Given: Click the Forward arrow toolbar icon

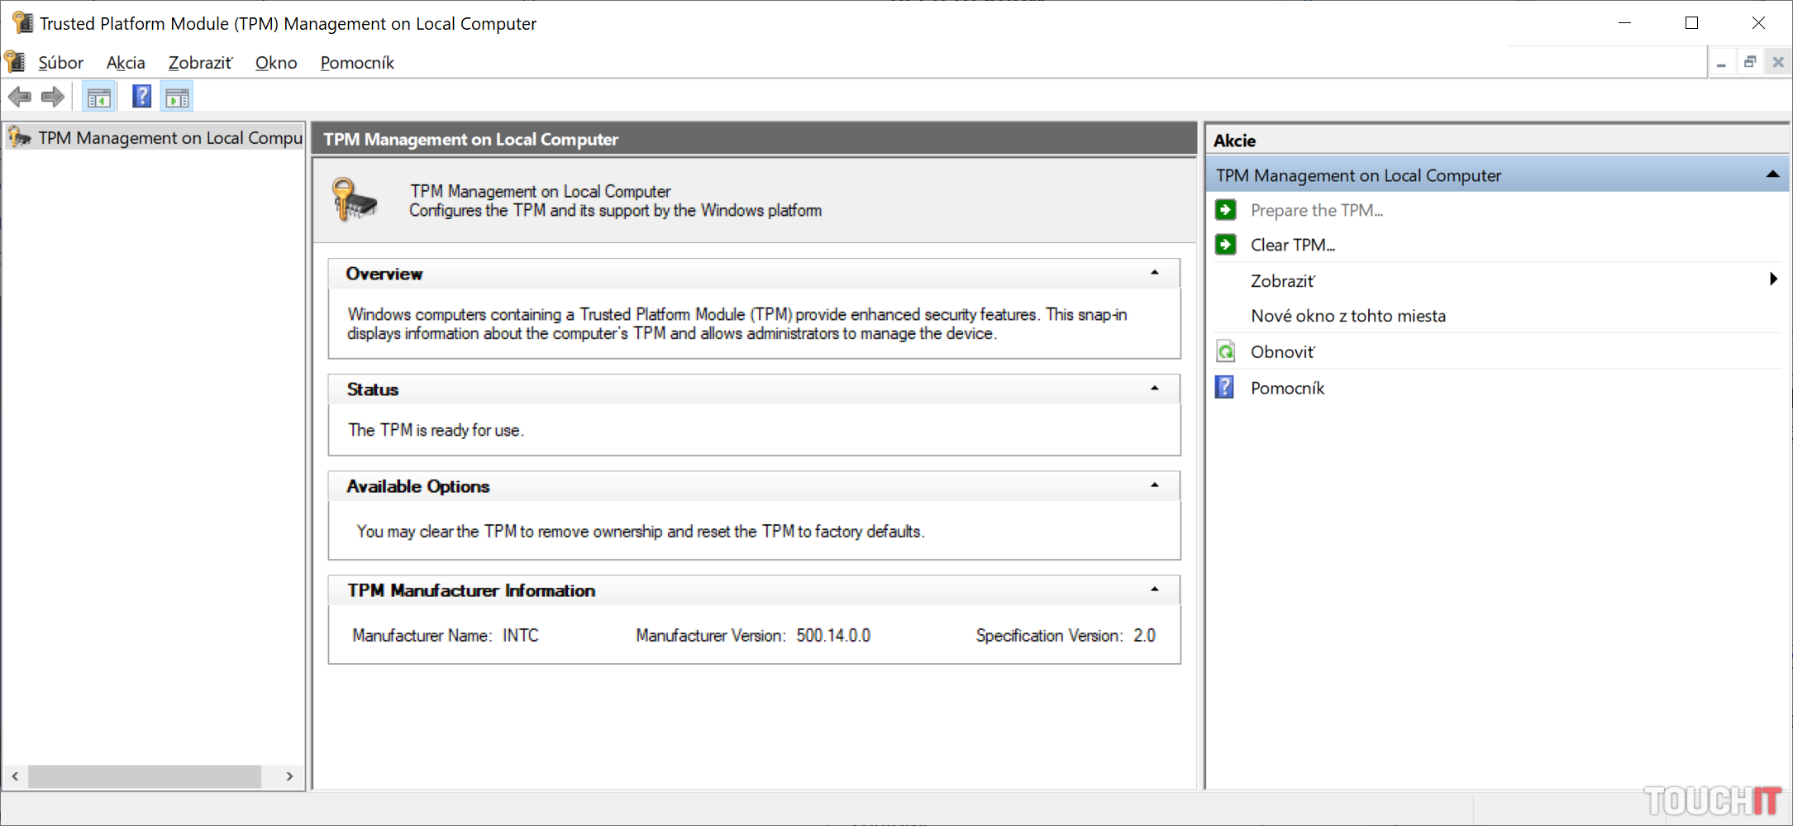Looking at the screenshot, I should point(53,98).
